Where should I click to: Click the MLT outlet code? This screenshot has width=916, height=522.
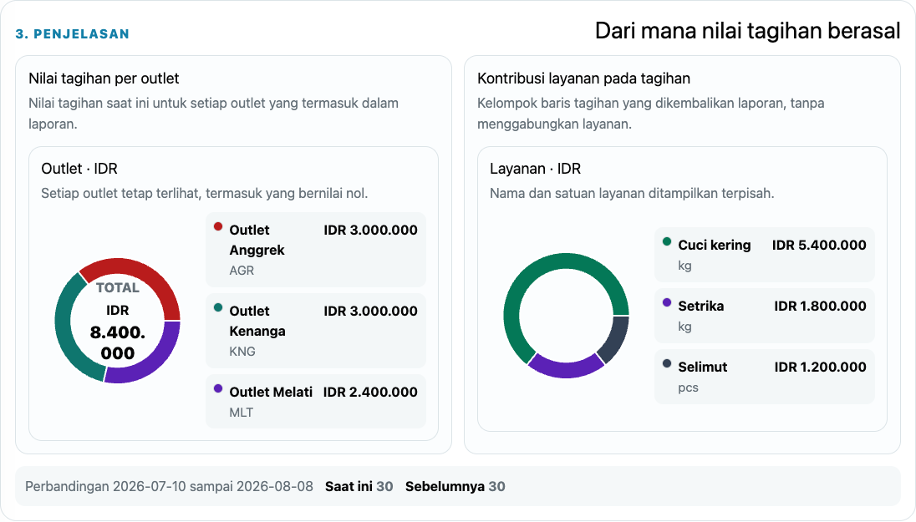241,413
